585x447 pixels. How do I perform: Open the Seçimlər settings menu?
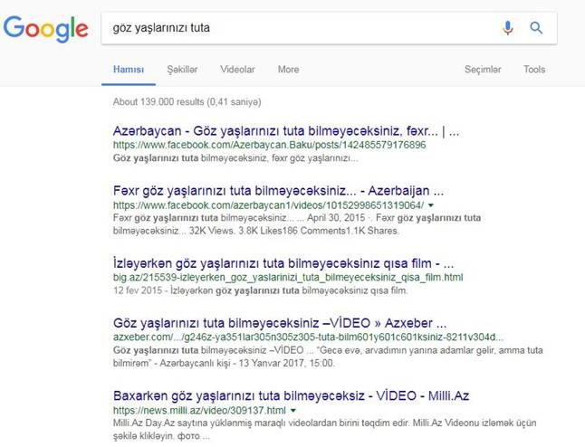point(483,70)
